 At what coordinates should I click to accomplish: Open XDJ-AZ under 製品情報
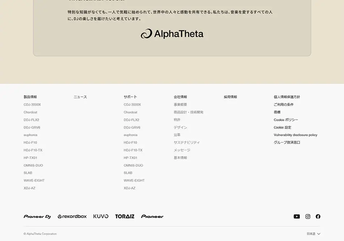click(29, 188)
